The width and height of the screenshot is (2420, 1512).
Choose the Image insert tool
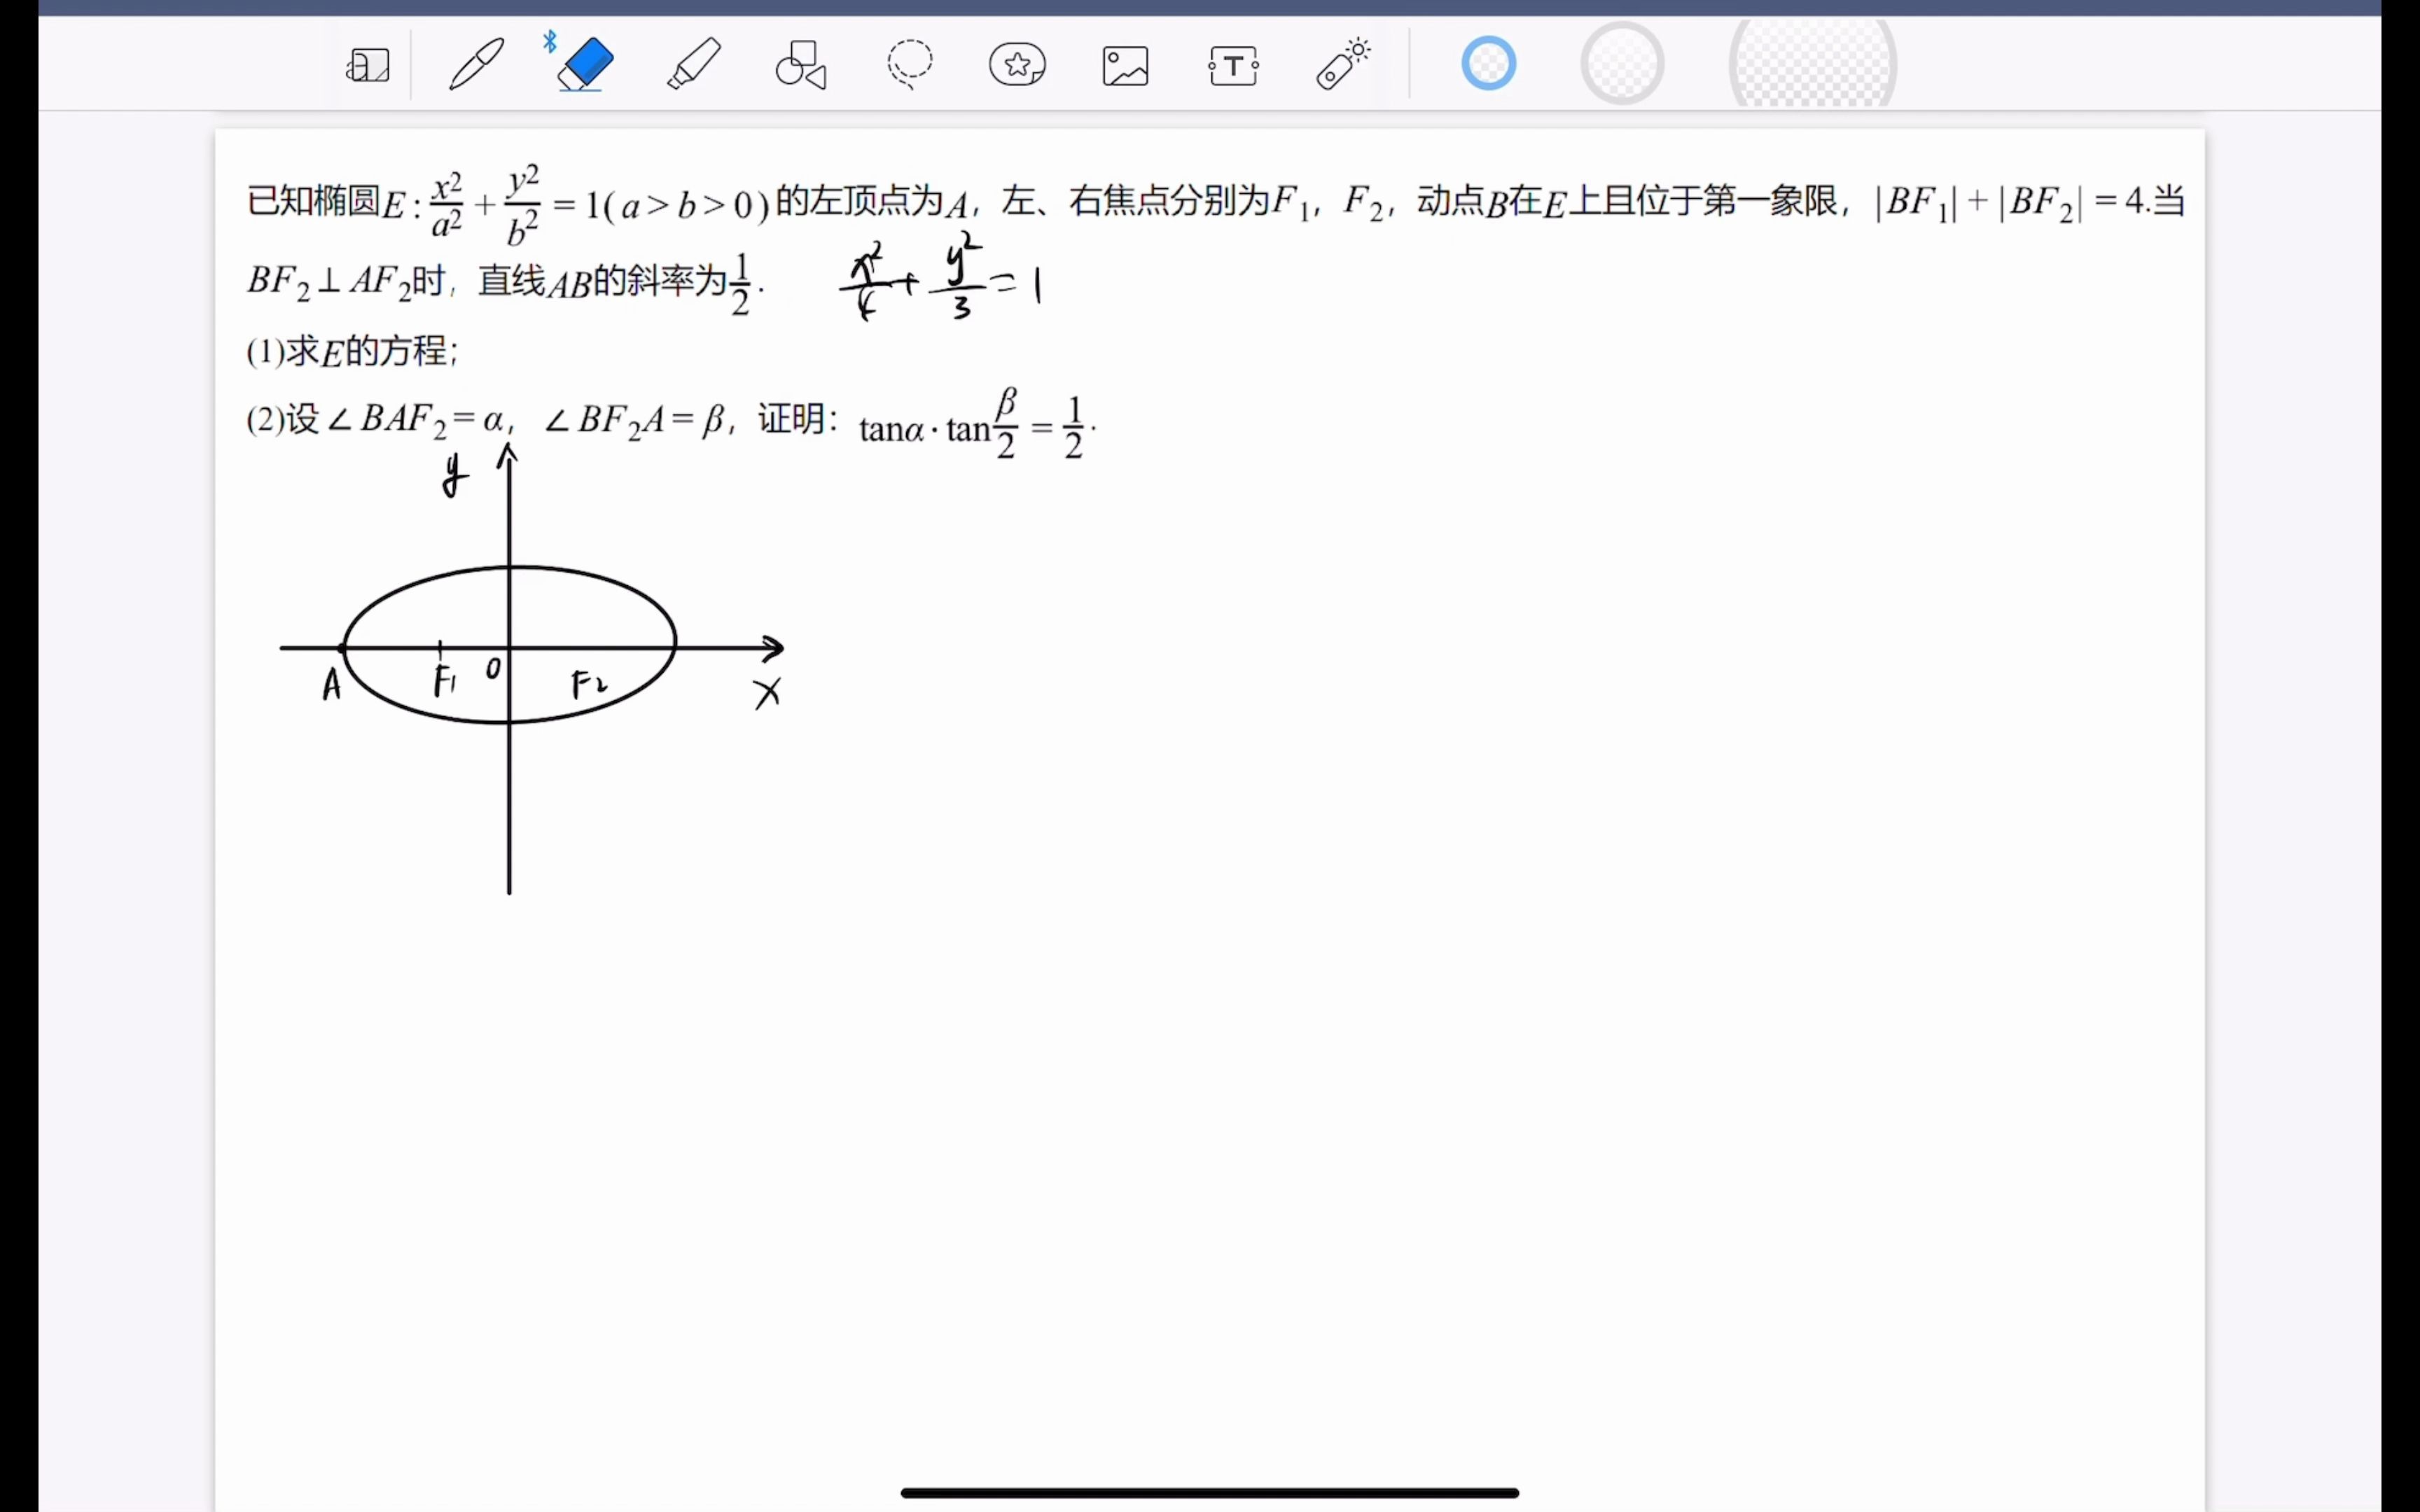tap(1125, 65)
